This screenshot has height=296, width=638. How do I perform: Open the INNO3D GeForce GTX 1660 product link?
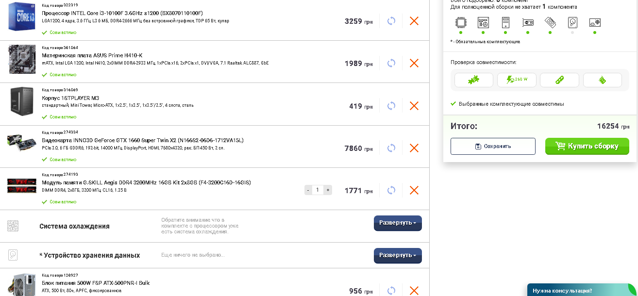pyautogui.click(x=143, y=140)
